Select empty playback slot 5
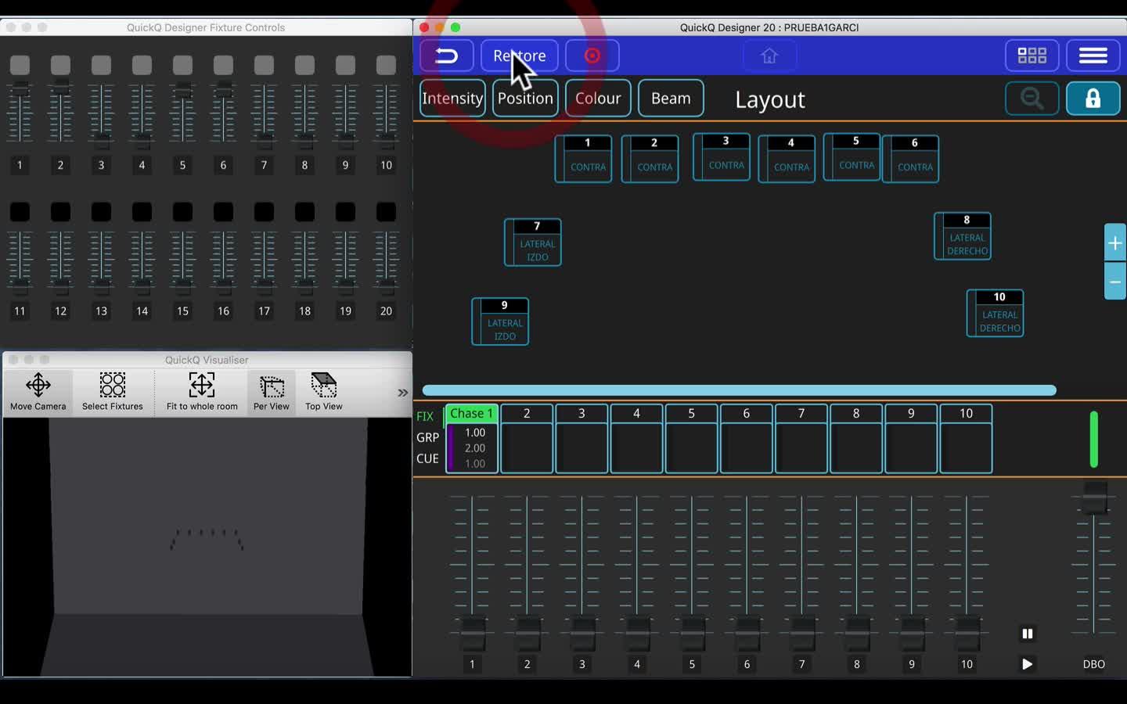This screenshot has height=704, width=1127. pos(692,439)
